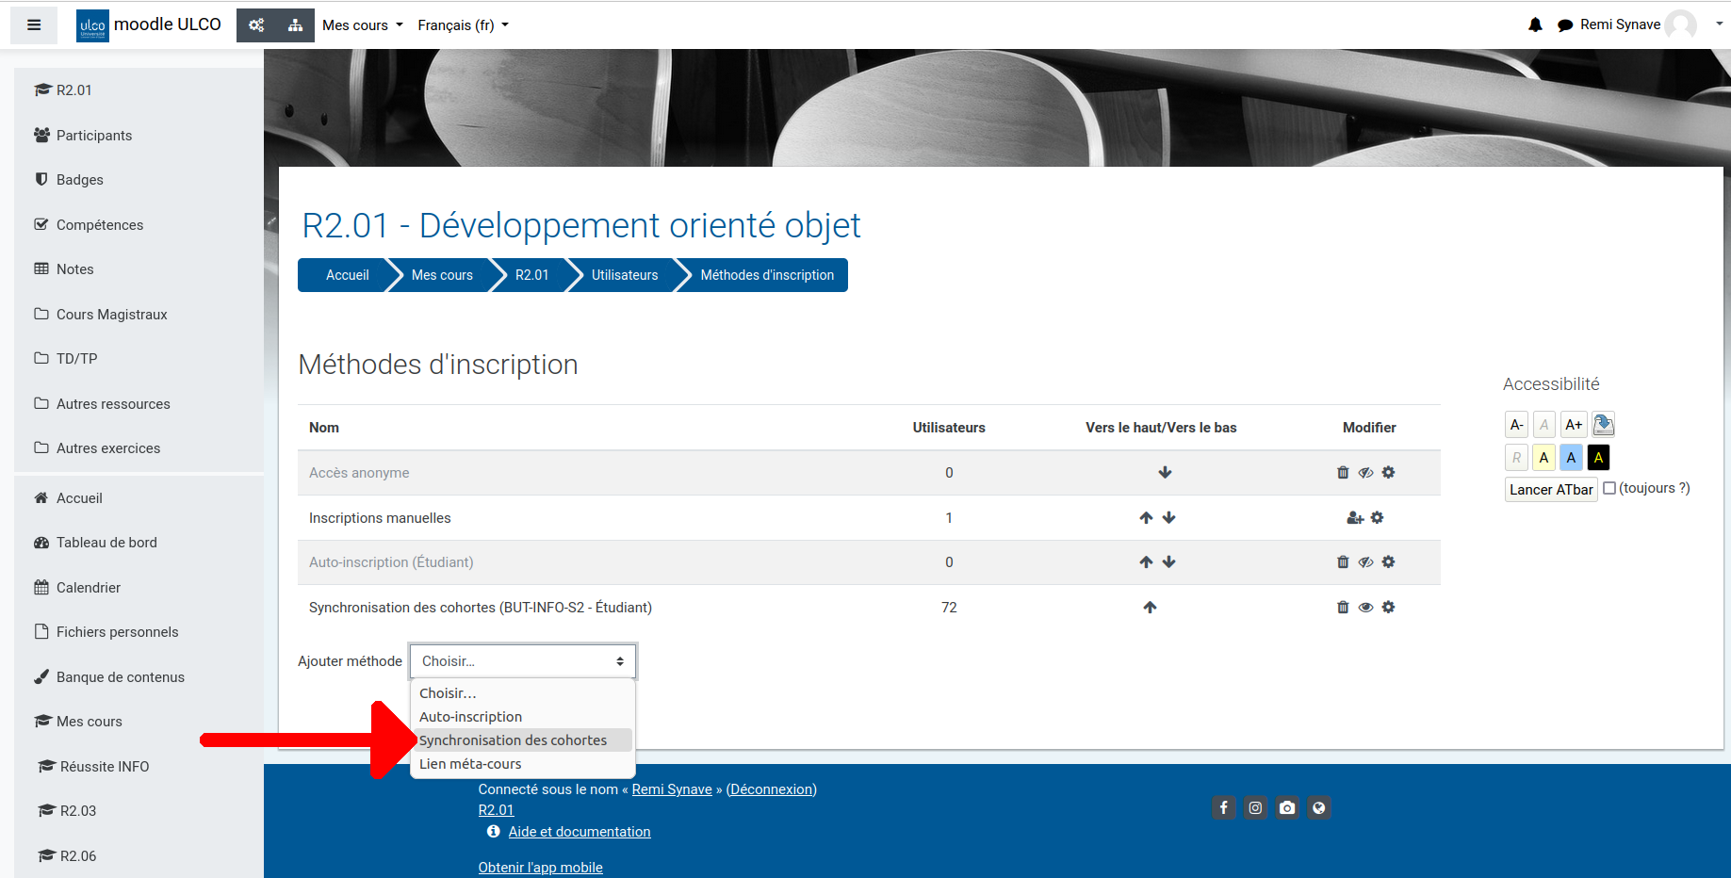This screenshot has height=878, width=1731.
Task: Open the Français (fr) language dropdown
Action: point(463,25)
